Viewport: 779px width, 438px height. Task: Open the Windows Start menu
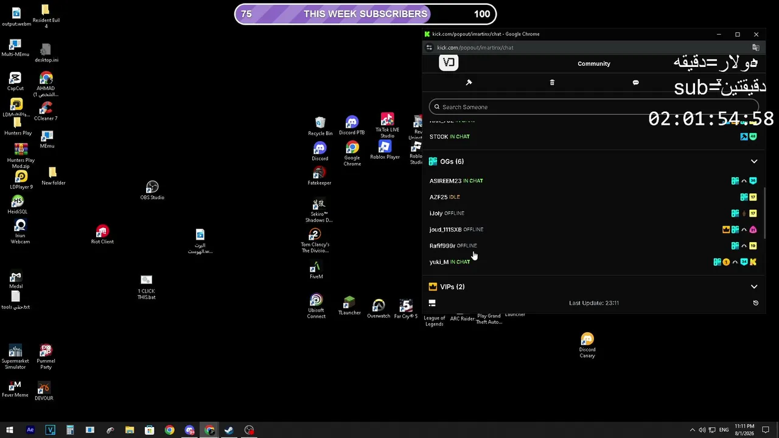pyautogui.click(x=10, y=430)
